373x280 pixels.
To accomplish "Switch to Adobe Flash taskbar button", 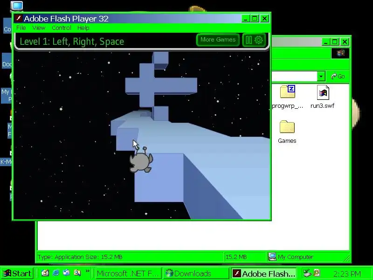I will coord(264,273).
